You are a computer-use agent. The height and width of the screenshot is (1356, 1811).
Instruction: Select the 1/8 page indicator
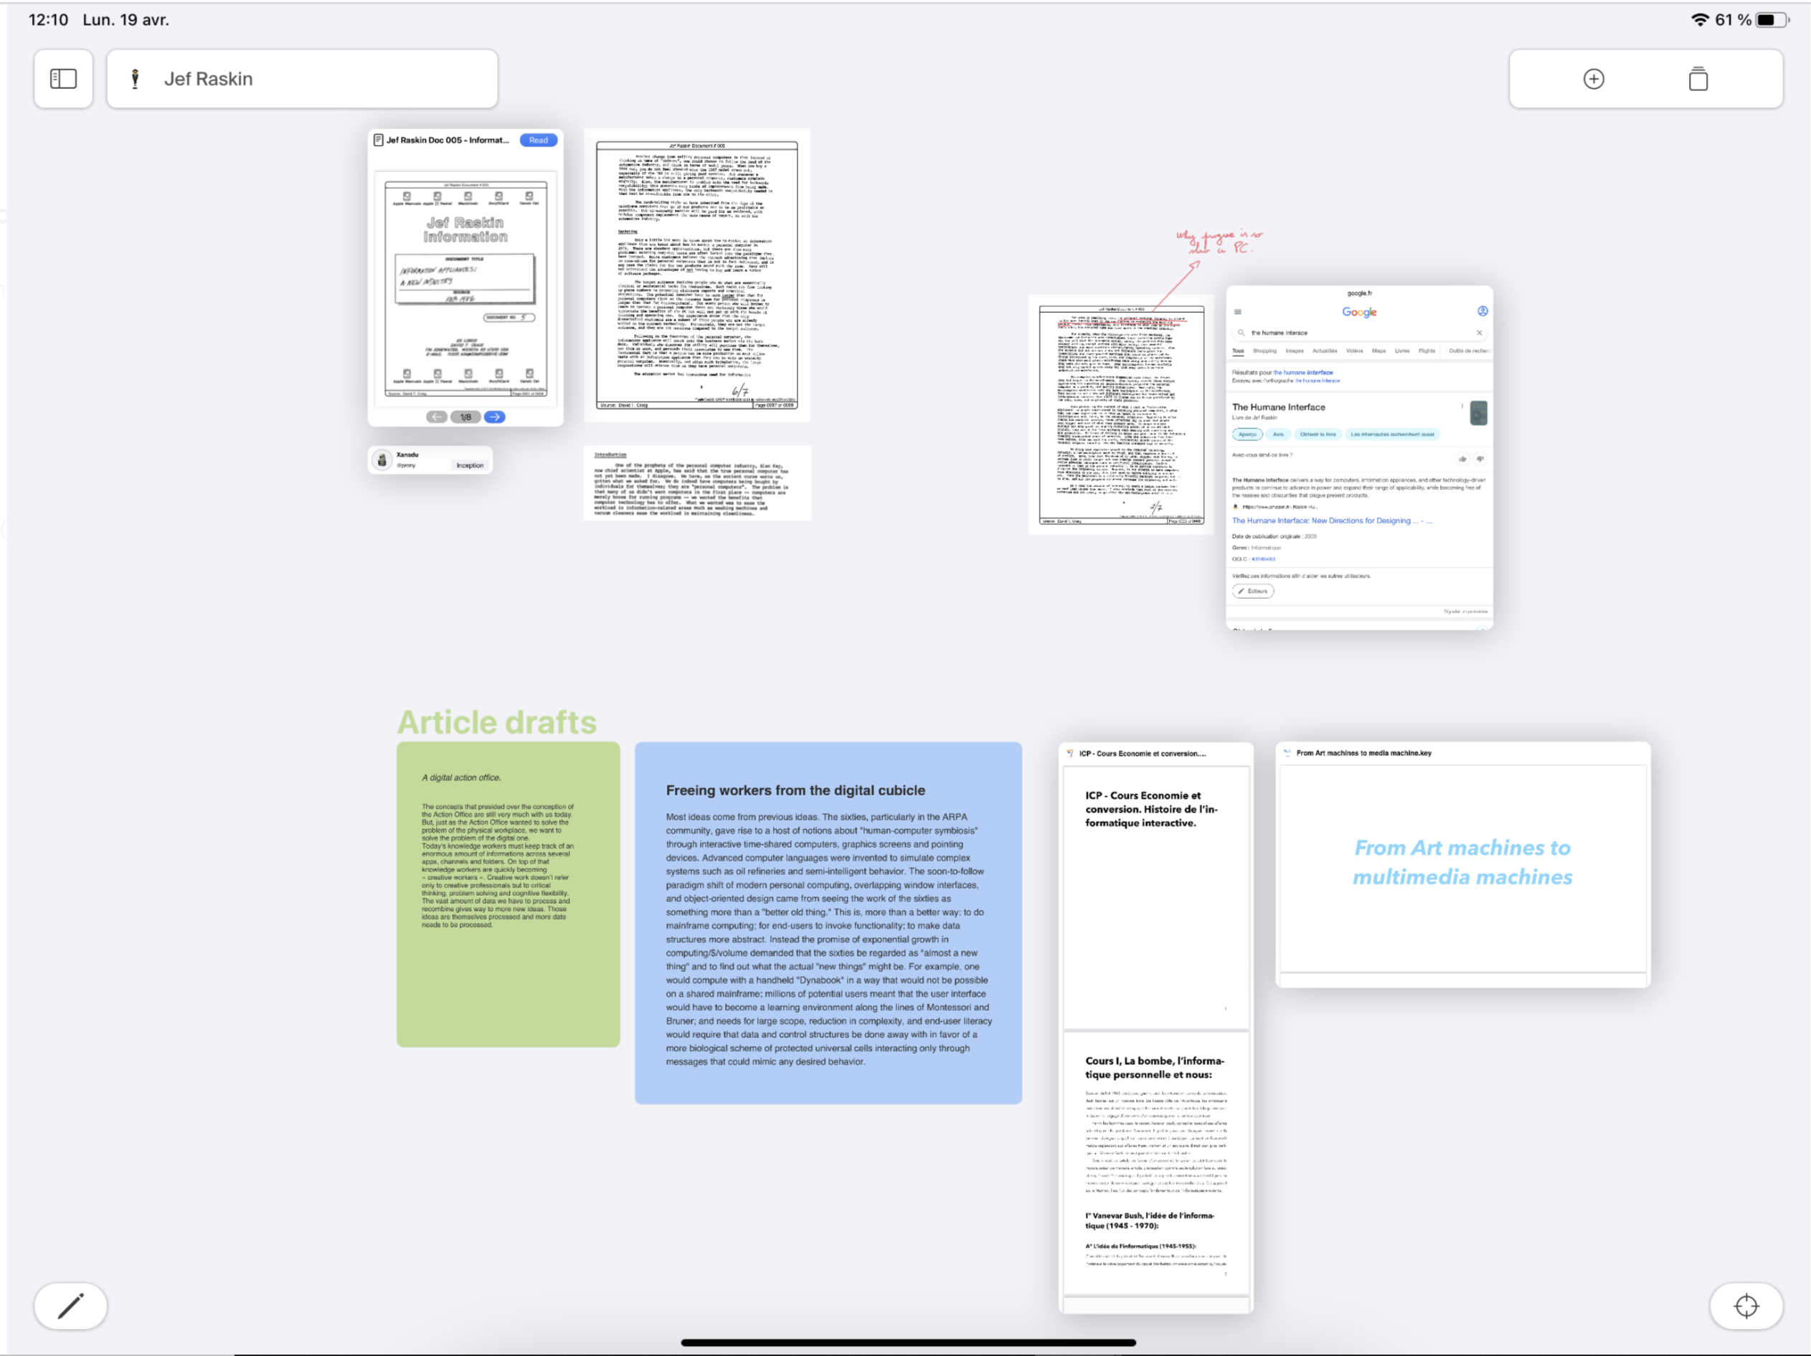[x=465, y=417]
